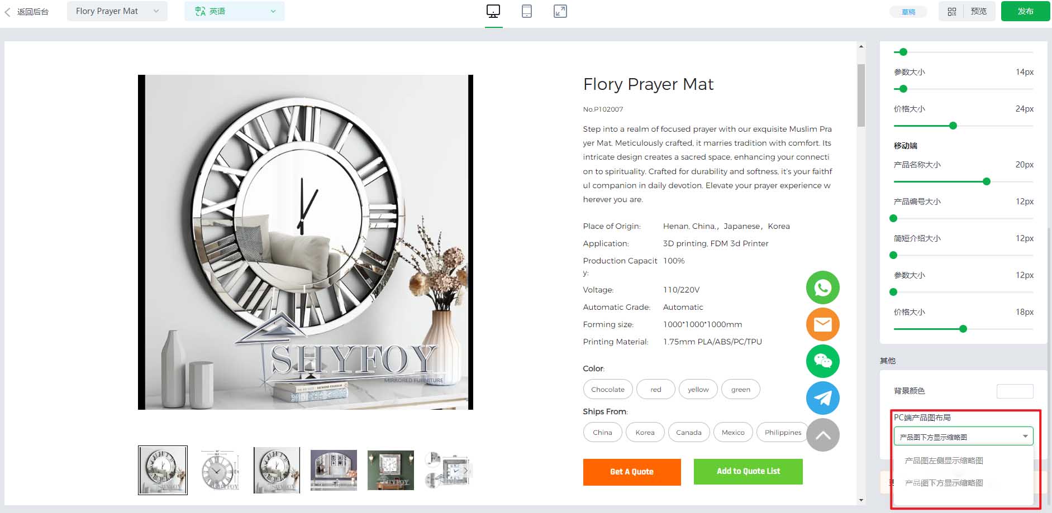Click the green 发布 publish button

1025,11
